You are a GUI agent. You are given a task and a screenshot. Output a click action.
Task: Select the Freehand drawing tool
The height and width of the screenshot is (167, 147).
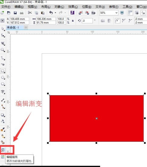(3, 58)
